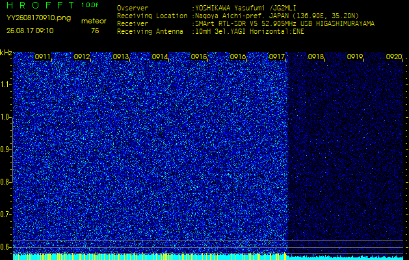409x260 pixels.
Task: Click the 0911 time marker
Action: click(42, 57)
